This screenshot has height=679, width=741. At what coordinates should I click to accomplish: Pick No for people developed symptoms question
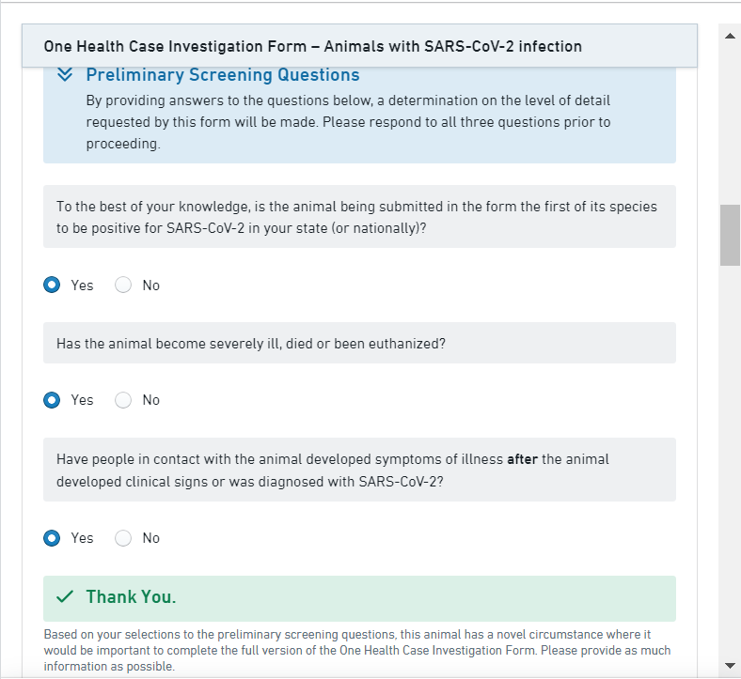click(x=123, y=538)
